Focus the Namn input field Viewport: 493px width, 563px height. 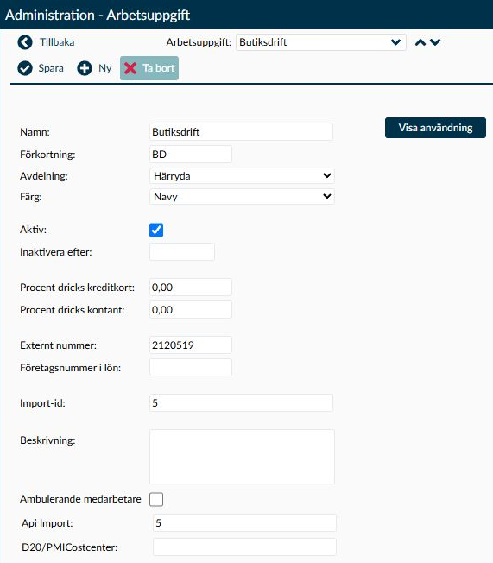pos(241,132)
